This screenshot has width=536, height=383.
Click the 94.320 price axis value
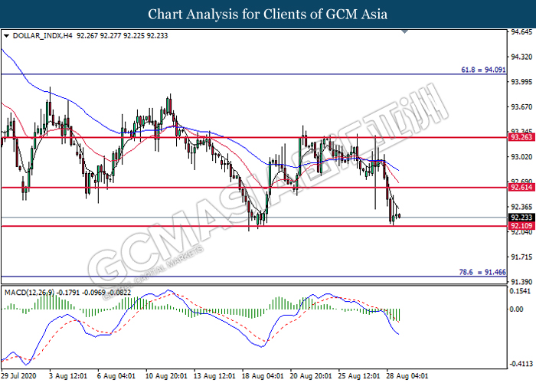pos(521,57)
